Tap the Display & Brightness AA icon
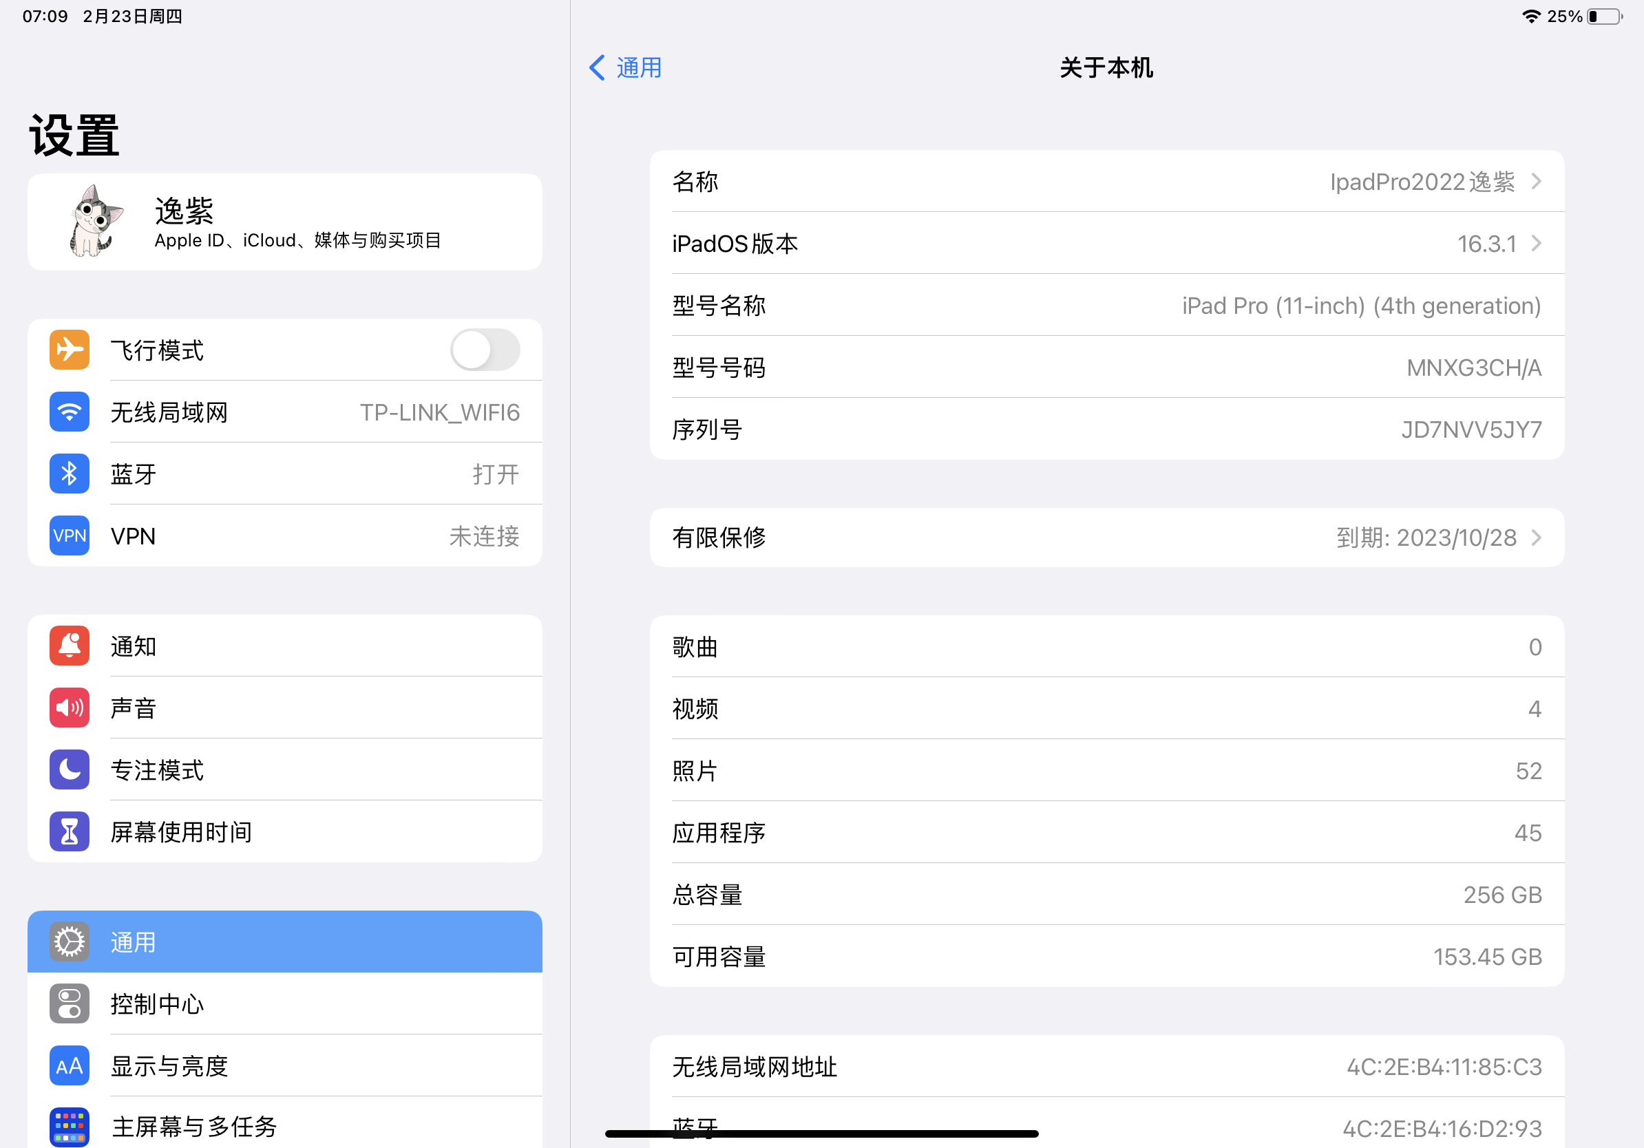This screenshot has width=1644, height=1148. pyautogui.click(x=70, y=1065)
